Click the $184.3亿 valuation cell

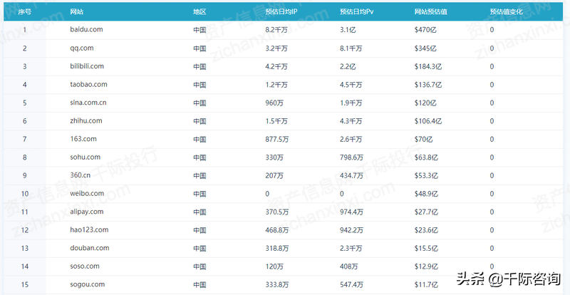click(428, 66)
